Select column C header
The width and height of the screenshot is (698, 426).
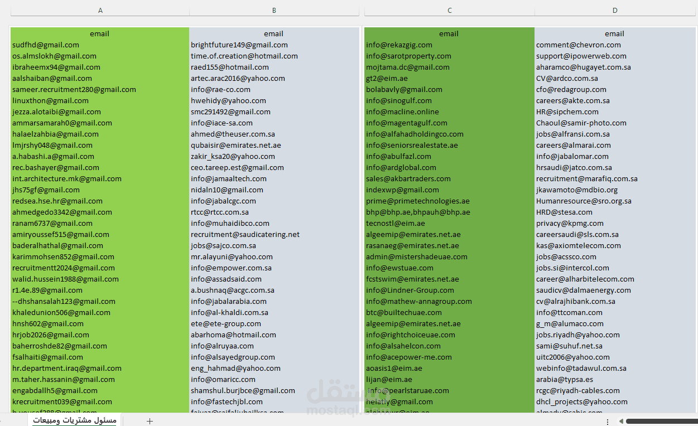click(449, 11)
